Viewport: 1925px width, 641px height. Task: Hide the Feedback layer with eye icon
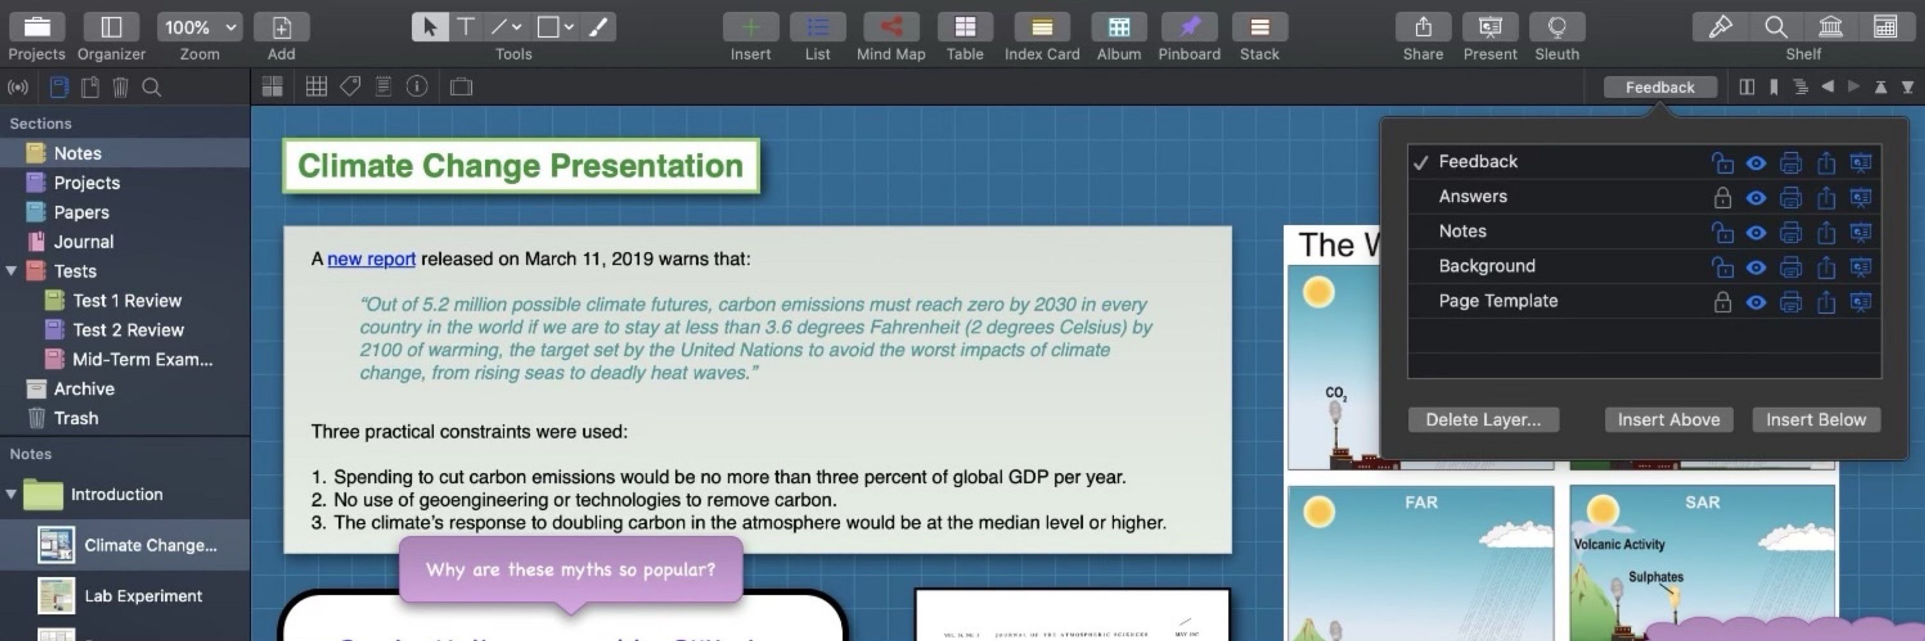pyautogui.click(x=1756, y=162)
